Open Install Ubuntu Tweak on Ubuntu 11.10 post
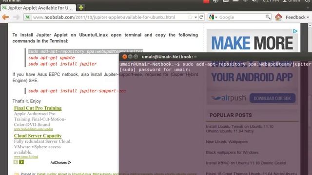Image resolution: width=312 pixels, height=175 pixels. (239, 129)
